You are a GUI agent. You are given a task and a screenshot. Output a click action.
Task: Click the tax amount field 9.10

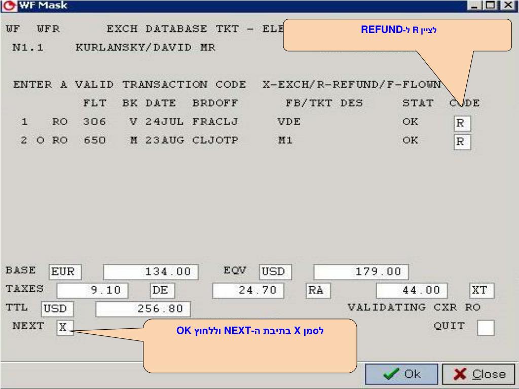pos(92,290)
